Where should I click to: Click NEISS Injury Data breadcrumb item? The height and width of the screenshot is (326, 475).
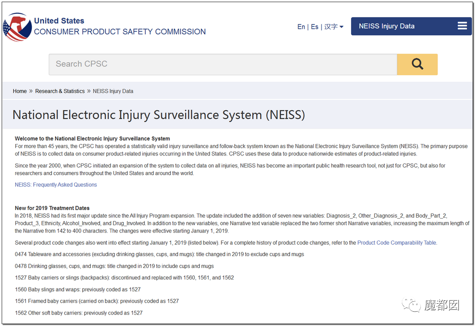coord(113,91)
